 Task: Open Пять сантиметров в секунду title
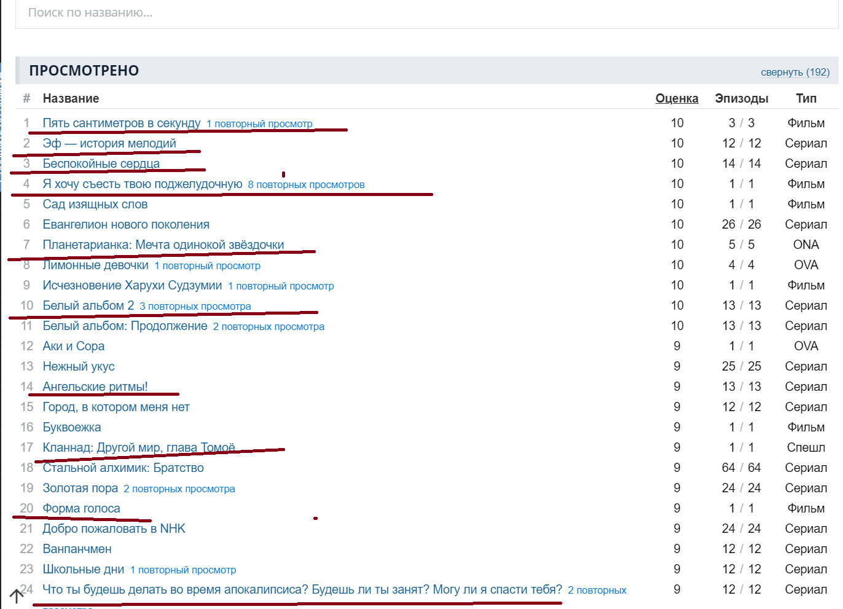coord(121,123)
